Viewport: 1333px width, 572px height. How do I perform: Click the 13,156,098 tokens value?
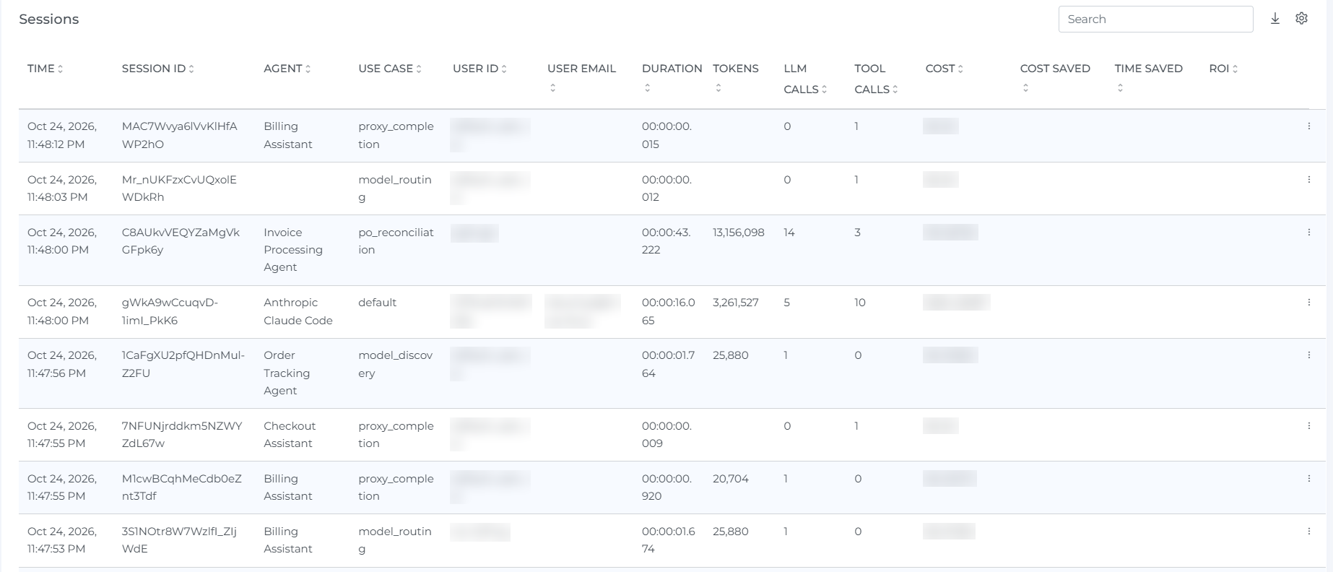coord(739,233)
